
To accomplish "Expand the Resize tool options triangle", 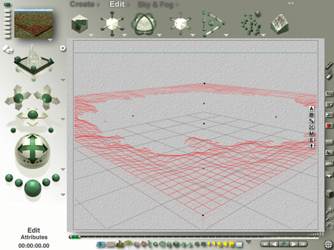I will coord(124,35).
